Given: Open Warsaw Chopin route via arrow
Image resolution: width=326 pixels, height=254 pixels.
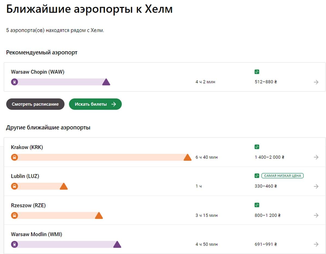Looking at the screenshot, I should click(x=316, y=82).
